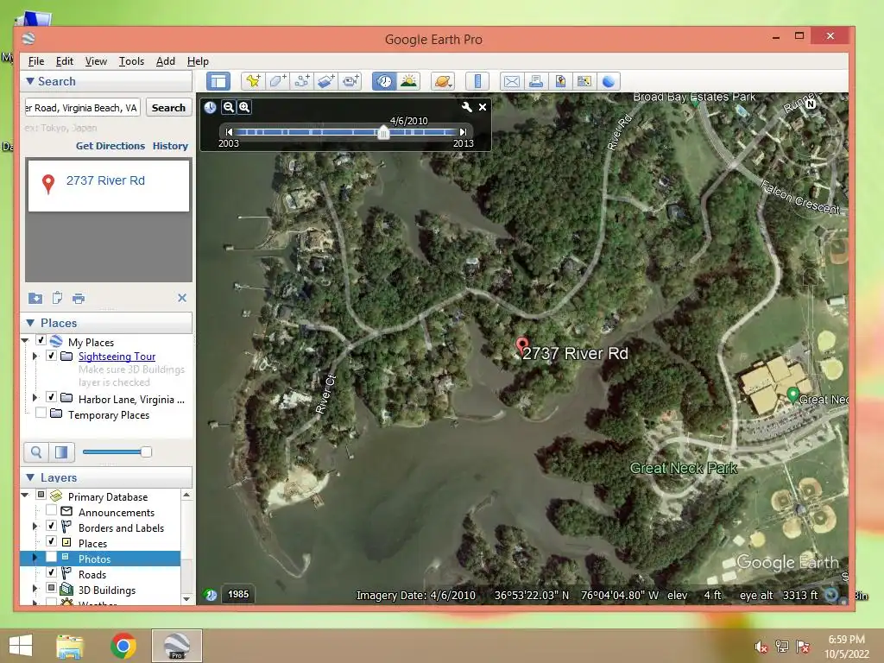Toggle historical imagery clock button

[384, 81]
